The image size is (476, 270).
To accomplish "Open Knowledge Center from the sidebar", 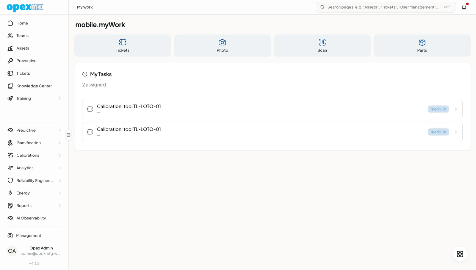I will point(34,86).
